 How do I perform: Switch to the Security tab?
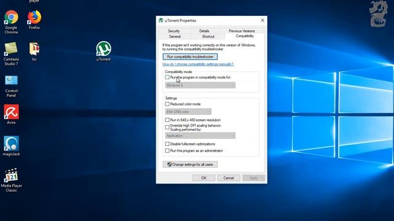174,31
